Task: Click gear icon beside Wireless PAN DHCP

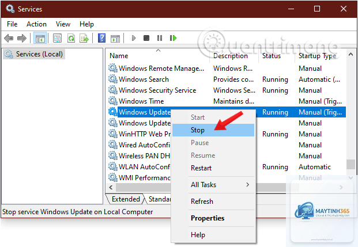Action: (113, 155)
